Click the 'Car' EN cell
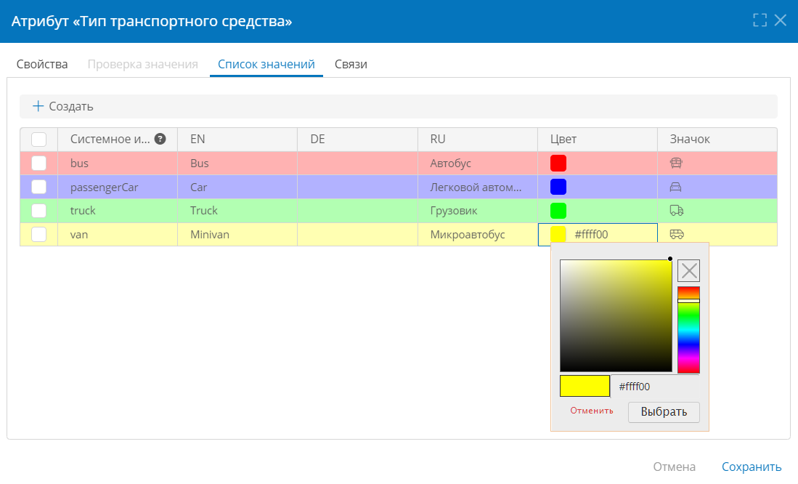The width and height of the screenshot is (798, 484). [237, 187]
